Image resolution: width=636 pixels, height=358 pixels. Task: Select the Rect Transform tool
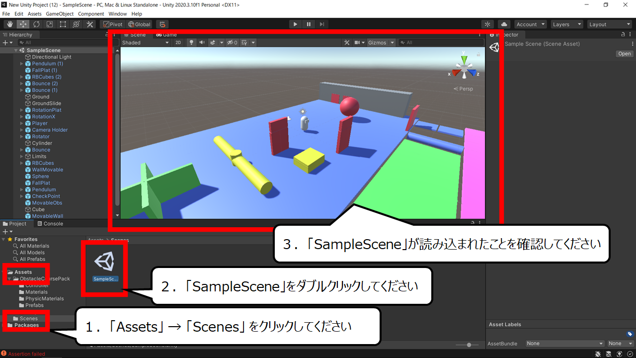[63, 24]
